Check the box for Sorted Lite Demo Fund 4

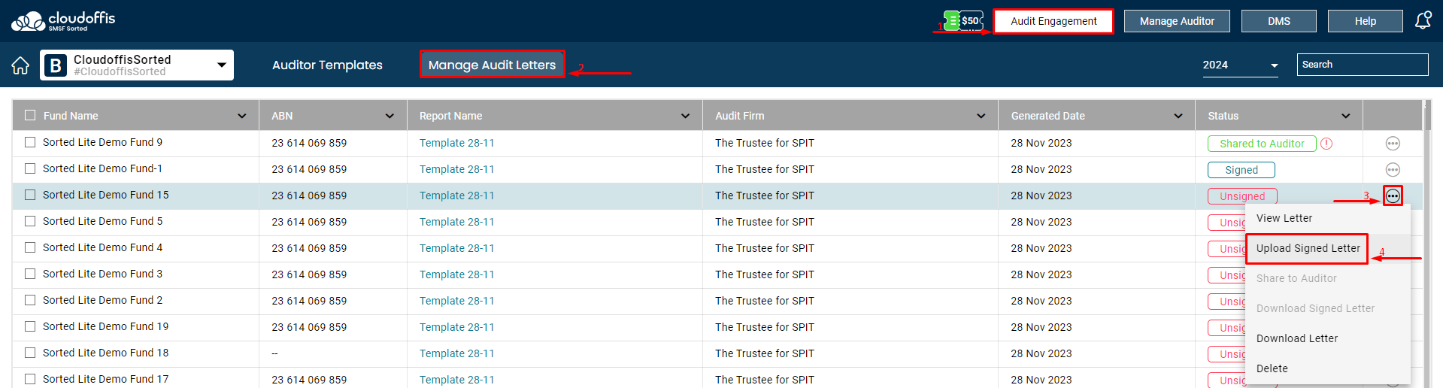(30, 247)
